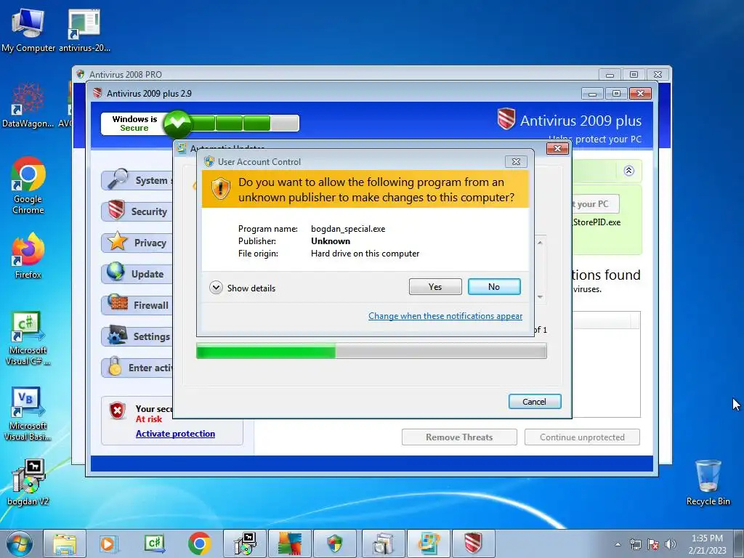Click program name bogdan_special.exe
Viewport: 744px width, 558px height.
[348, 229]
